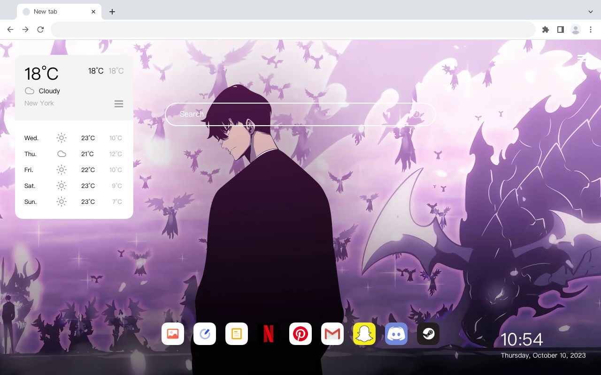Click into the page Search box
The width and height of the screenshot is (601, 375).
300,114
